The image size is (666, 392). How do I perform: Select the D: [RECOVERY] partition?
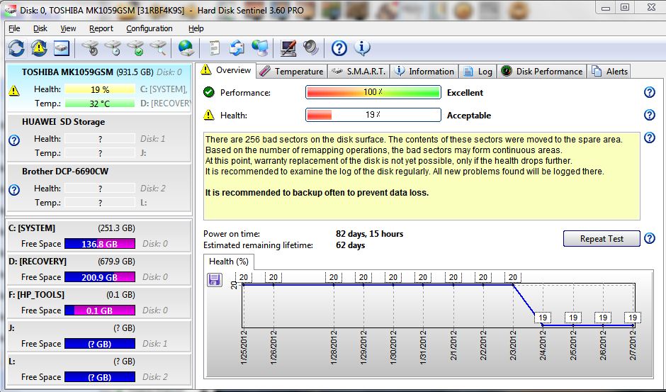[x=99, y=269]
